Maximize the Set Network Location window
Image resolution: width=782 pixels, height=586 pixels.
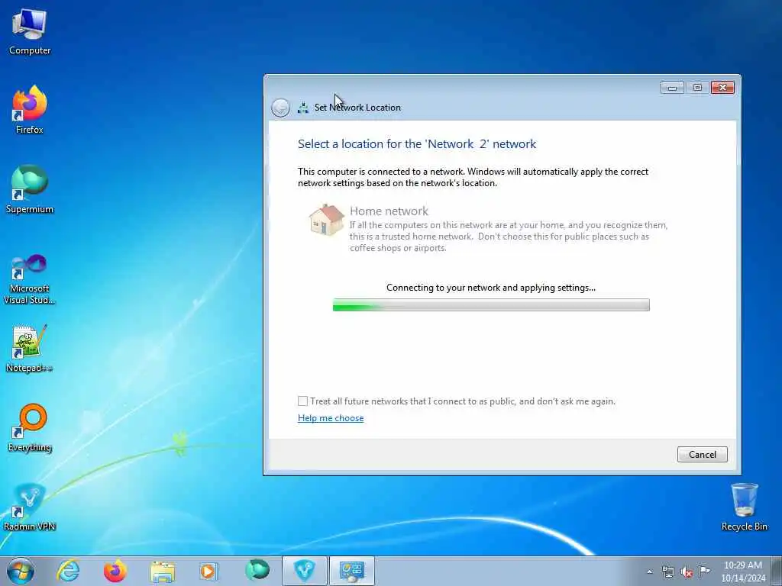point(697,88)
